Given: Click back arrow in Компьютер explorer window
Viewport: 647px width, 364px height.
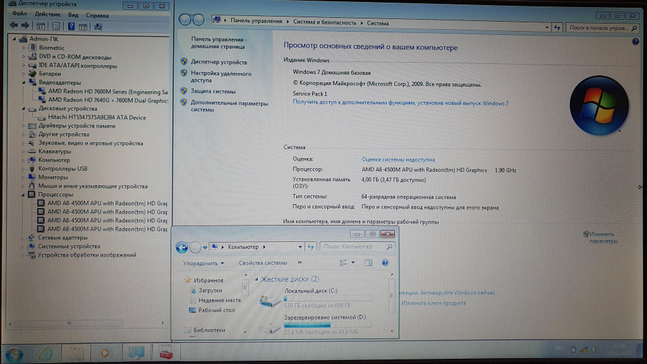Looking at the screenshot, I should (x=182, y=247).
